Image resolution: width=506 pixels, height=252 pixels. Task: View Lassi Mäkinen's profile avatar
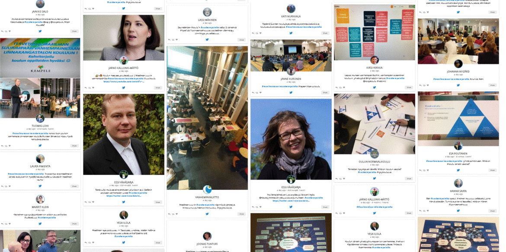[x=207, y=12]
